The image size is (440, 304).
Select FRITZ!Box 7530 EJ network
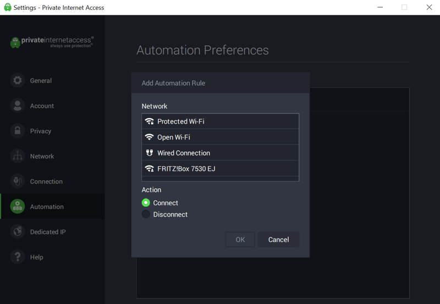[x=221, y=169]
